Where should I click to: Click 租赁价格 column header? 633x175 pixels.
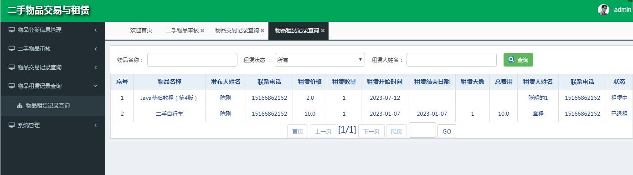pyautogui.click(x=310, y=82)
